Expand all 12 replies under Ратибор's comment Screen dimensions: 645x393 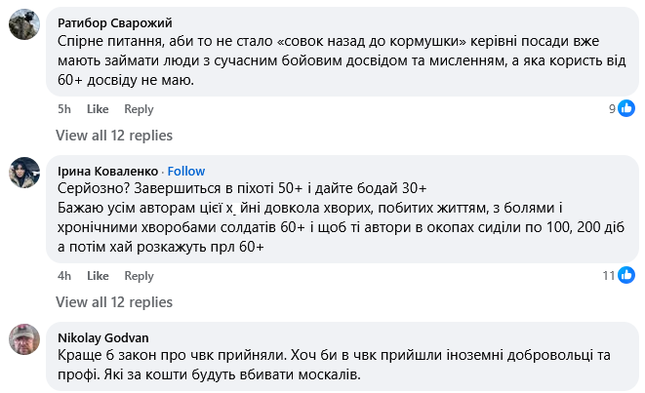113,136
